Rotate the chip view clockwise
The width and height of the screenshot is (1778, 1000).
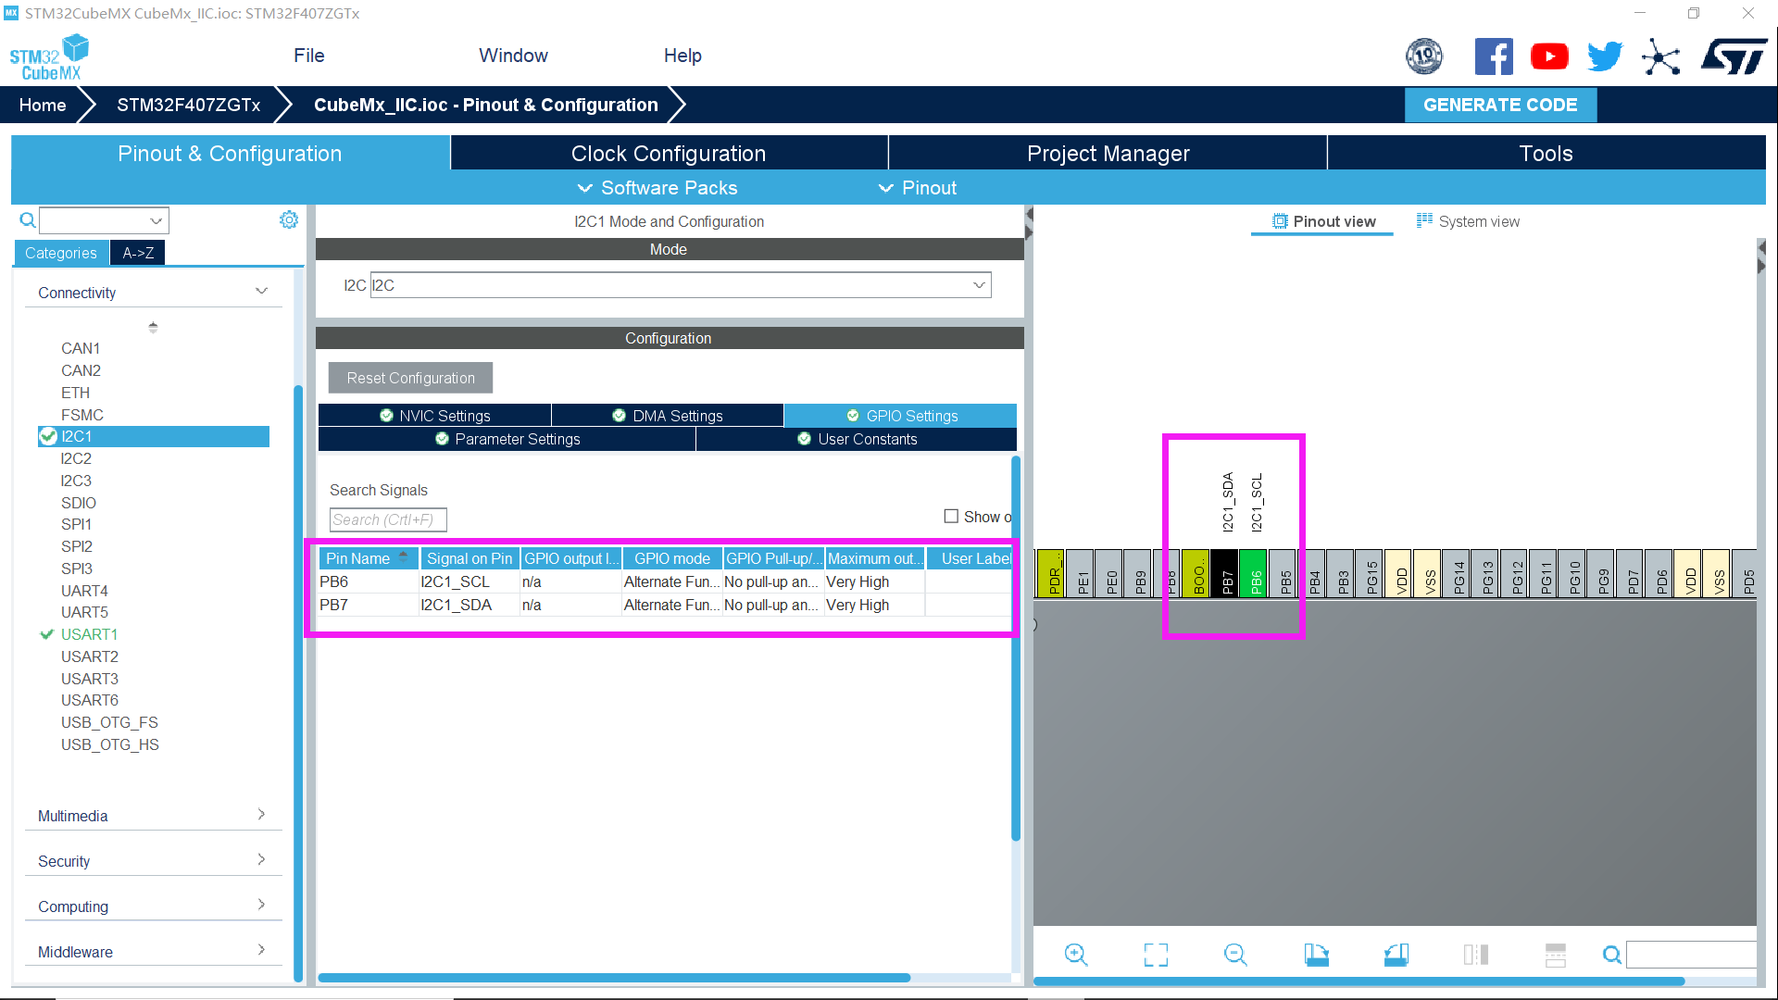point(1316,954)
